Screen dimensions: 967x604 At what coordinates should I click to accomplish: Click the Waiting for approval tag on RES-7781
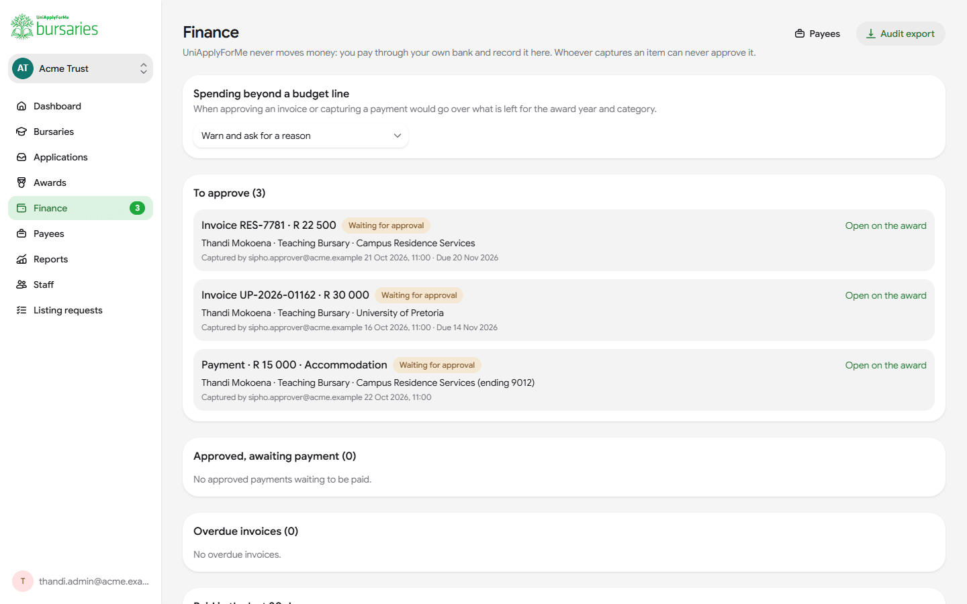coord(386,225)
